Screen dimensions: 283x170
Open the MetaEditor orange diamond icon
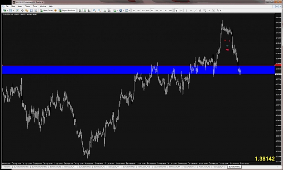(x=55, y=11)
